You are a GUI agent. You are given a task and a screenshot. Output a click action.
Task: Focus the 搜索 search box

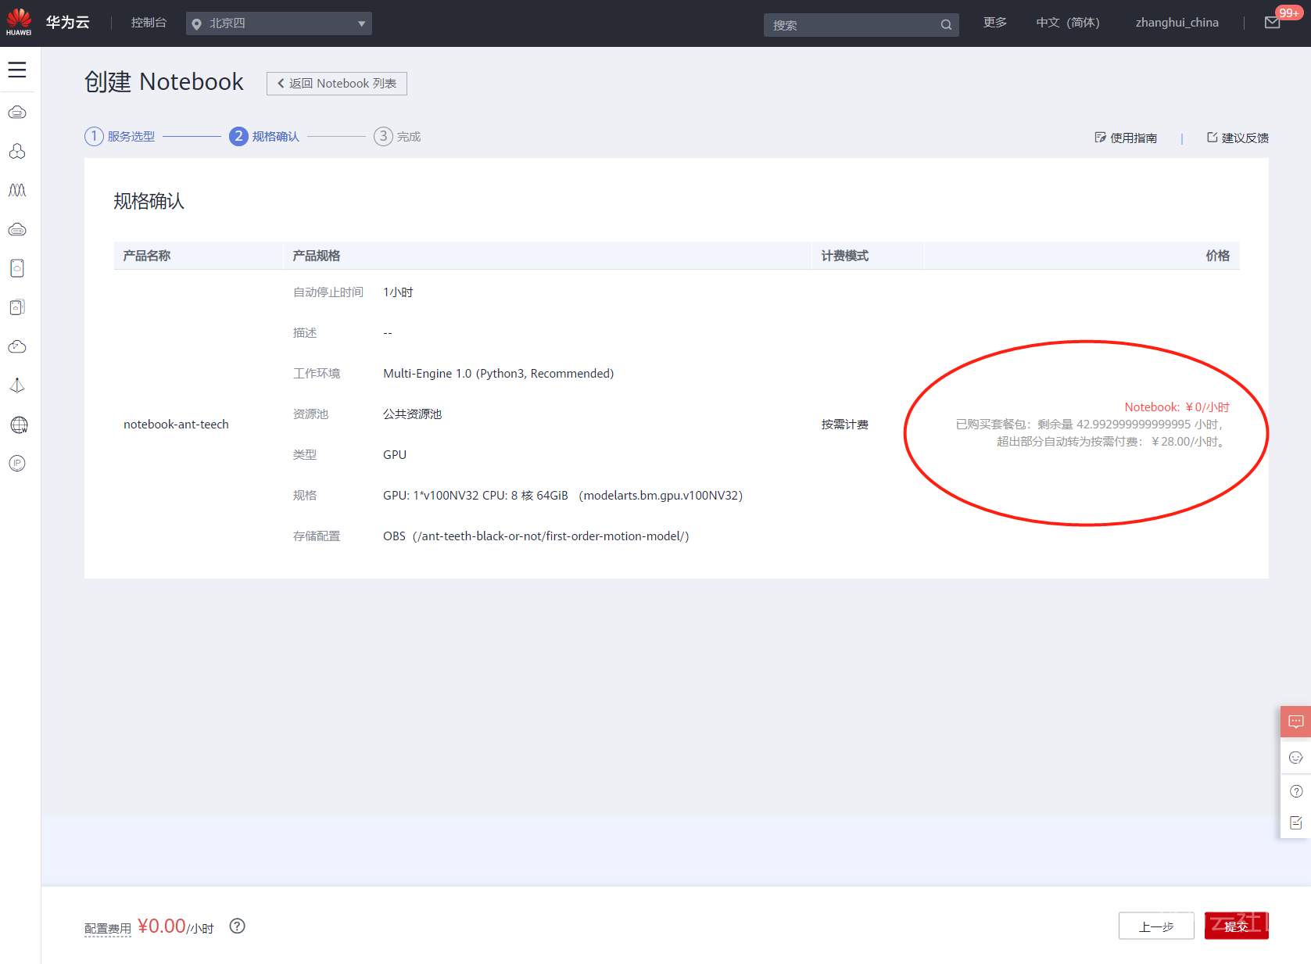coord(861,25)
